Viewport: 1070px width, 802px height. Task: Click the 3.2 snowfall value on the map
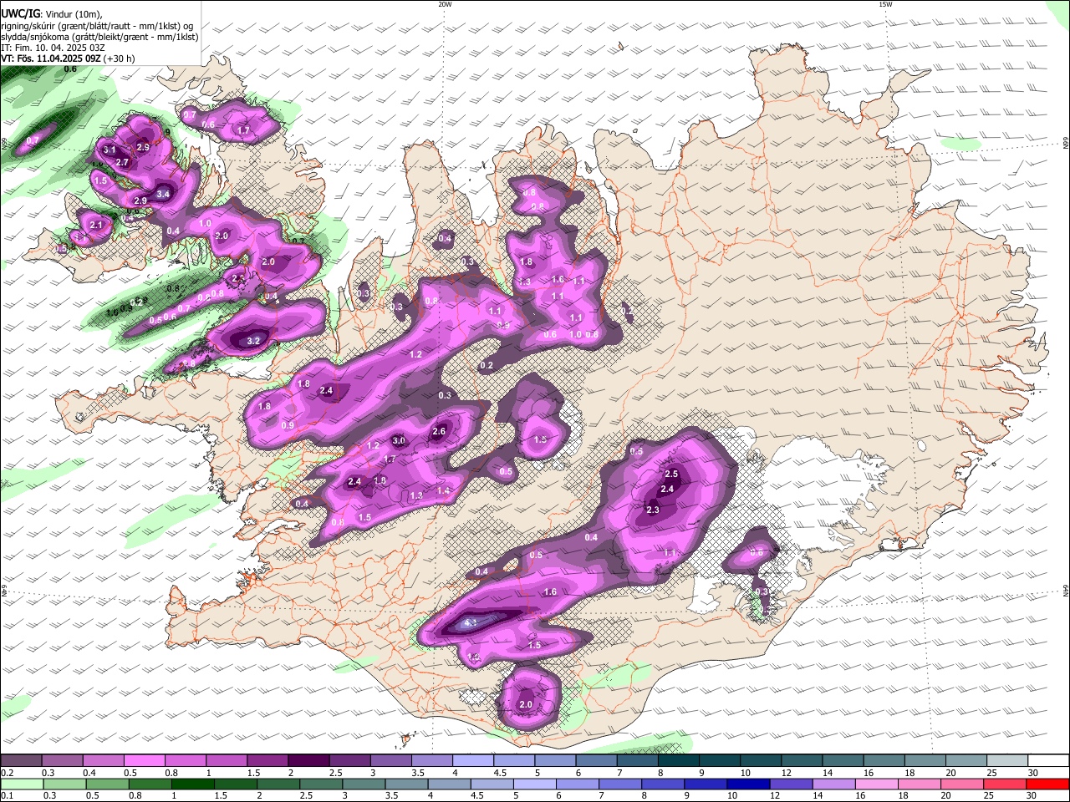[253, 341]
